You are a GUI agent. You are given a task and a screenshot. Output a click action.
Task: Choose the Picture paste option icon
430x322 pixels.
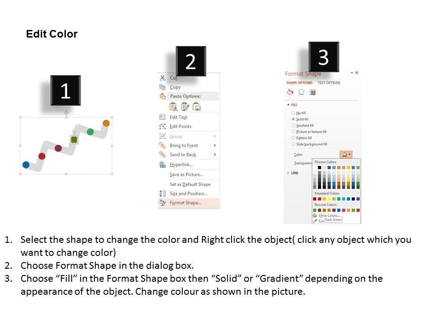click(196, 106)
